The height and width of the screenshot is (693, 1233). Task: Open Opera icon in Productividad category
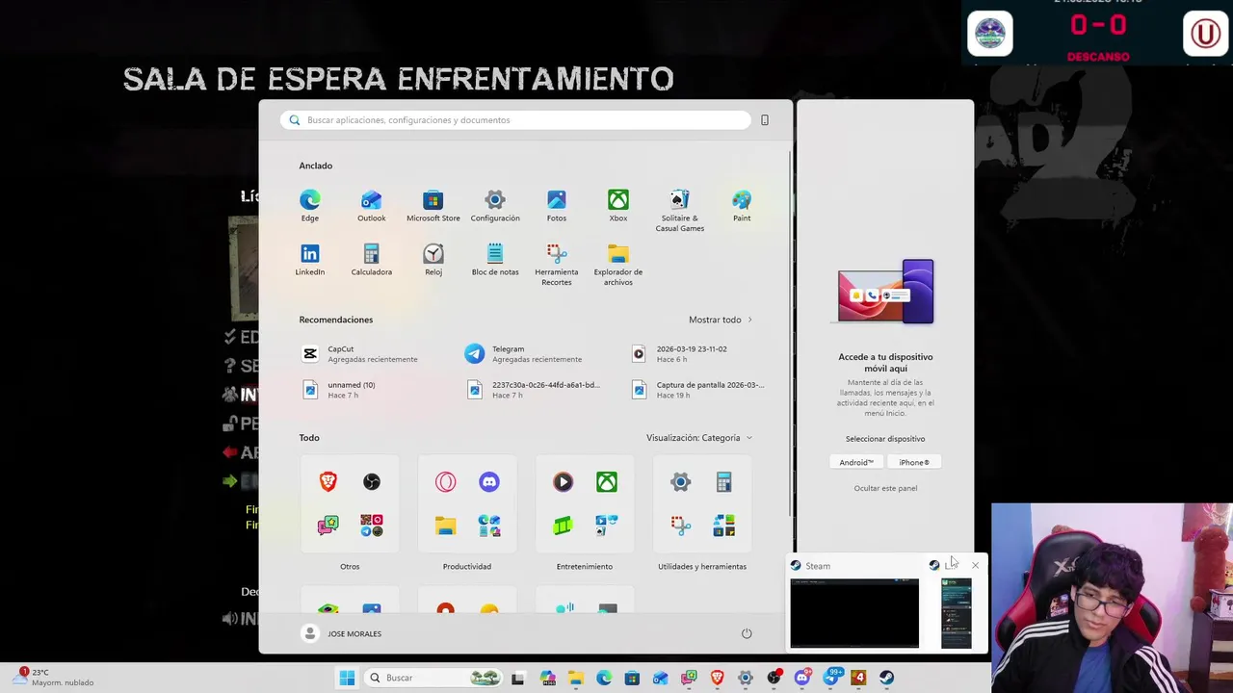tap(445, 482)
